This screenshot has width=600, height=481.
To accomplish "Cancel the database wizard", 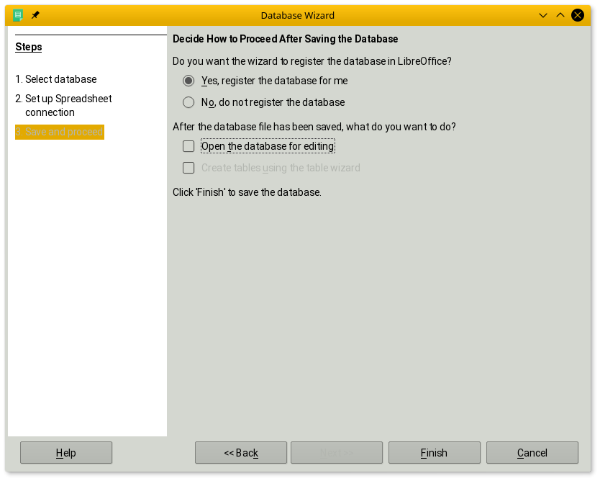I will 532,453.
